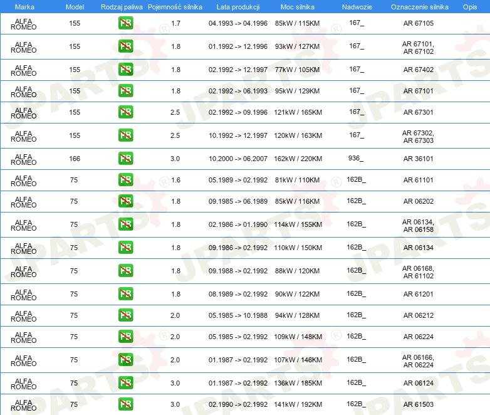Image resolution: width=490 pixels, height=415 pixels.
Task: Click power value 162kW / 220KM
Action: pos(298,159)
